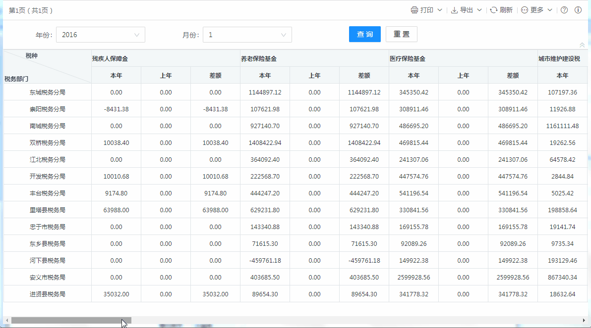This screenshot has height=328, width=591.
Task: Click the horizontal scrollbar thumb
Action: [71, 321]
